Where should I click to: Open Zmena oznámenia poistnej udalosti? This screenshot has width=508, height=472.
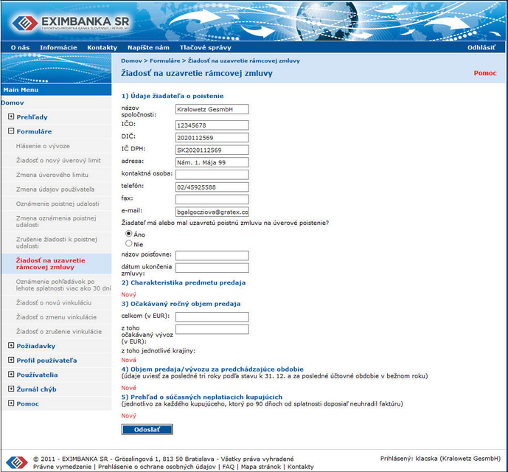(x=56, y=221)
